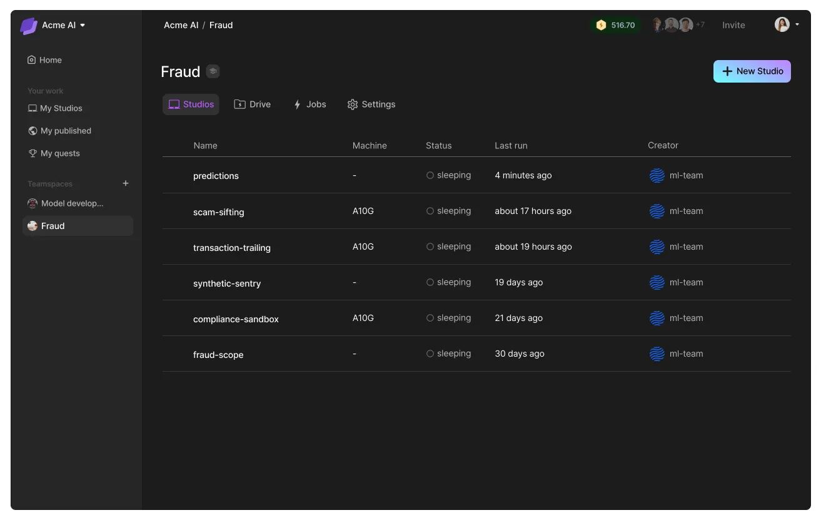The width and height of the screenshot is (821, 520).
Task: Click the sleeping status of predictions
Action: click(x=448, y=175)
